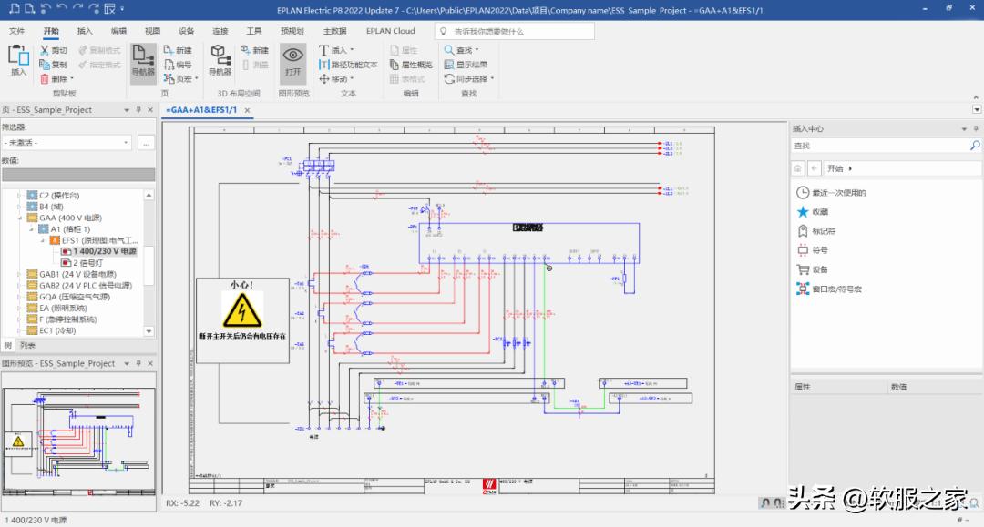This screenshot has height=527, width=984.
Task: Open Favorites (收藏) star in Insert Center
Action: (803, 211)
